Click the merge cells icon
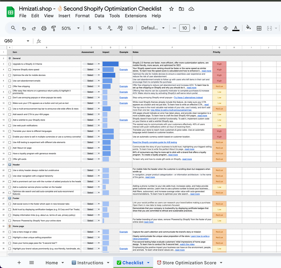Screen dimensions: 281x268 [x=269, y=28]
